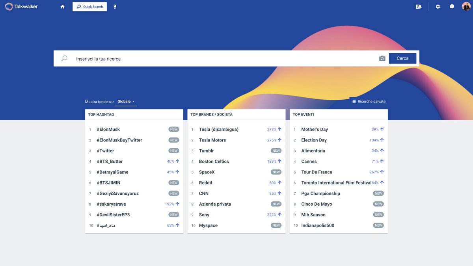The height and width of the screenshot is (266, 473).
Task: Open event Alimentaria
Action: point(313,151)
